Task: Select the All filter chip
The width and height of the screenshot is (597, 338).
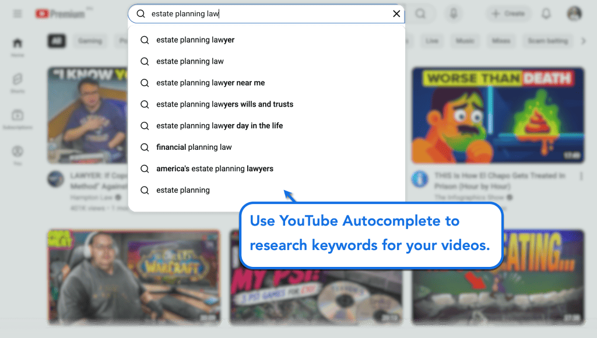Action: click(x=57, y=41)
